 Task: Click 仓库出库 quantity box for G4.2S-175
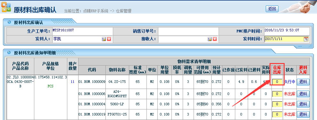pyautogui.click(x=277, y=82)
